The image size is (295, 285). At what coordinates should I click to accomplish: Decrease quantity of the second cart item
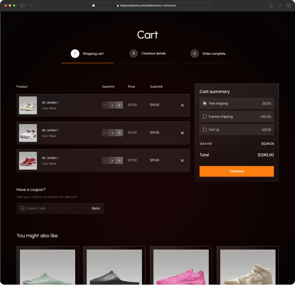105,133
